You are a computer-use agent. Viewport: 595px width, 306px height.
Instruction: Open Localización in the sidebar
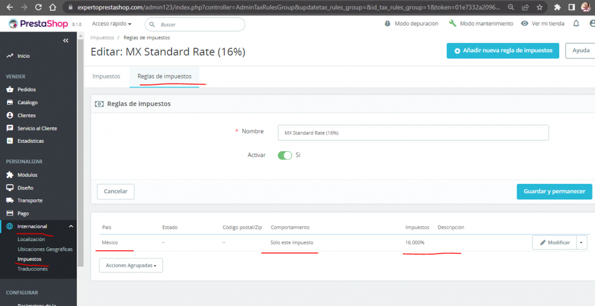31,239
